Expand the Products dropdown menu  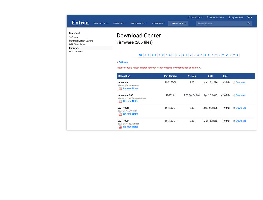pos(100,23)
